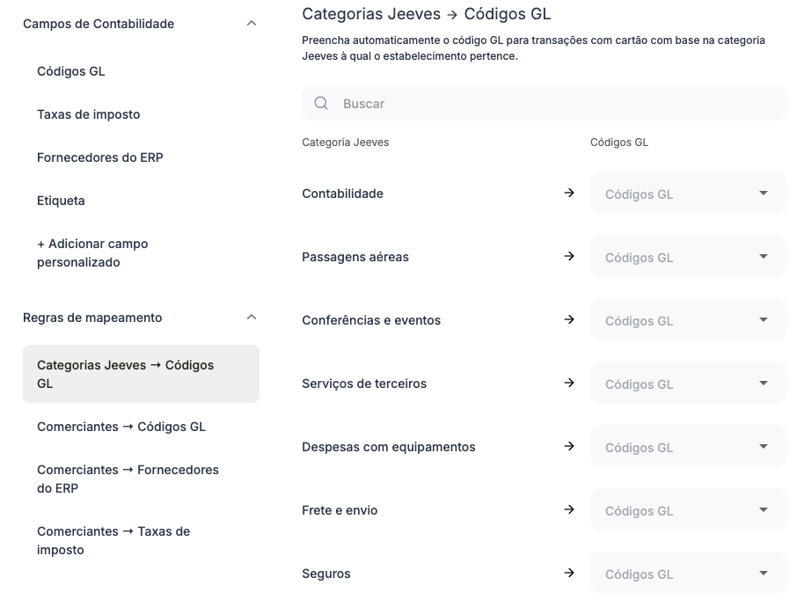Click the arrow icon beside Contabilidade
The width and height of the screenshot is (804, 607).
(569, 193)
